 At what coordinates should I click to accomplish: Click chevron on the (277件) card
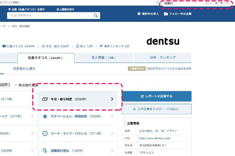point(32,116)
